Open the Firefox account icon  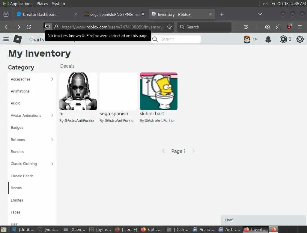click(267, 27)
